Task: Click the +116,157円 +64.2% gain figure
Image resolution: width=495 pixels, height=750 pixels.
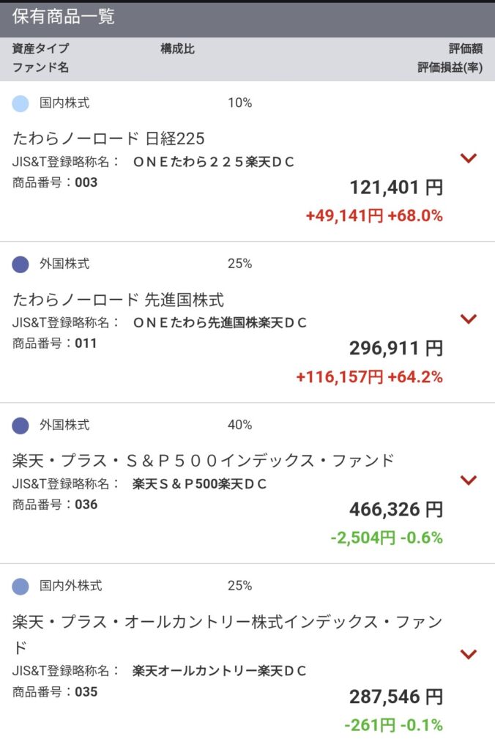Action: click(x=369, y=377)
